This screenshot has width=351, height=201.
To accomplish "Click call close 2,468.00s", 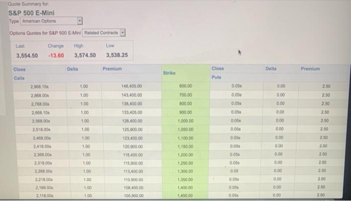I will (42, 138).
